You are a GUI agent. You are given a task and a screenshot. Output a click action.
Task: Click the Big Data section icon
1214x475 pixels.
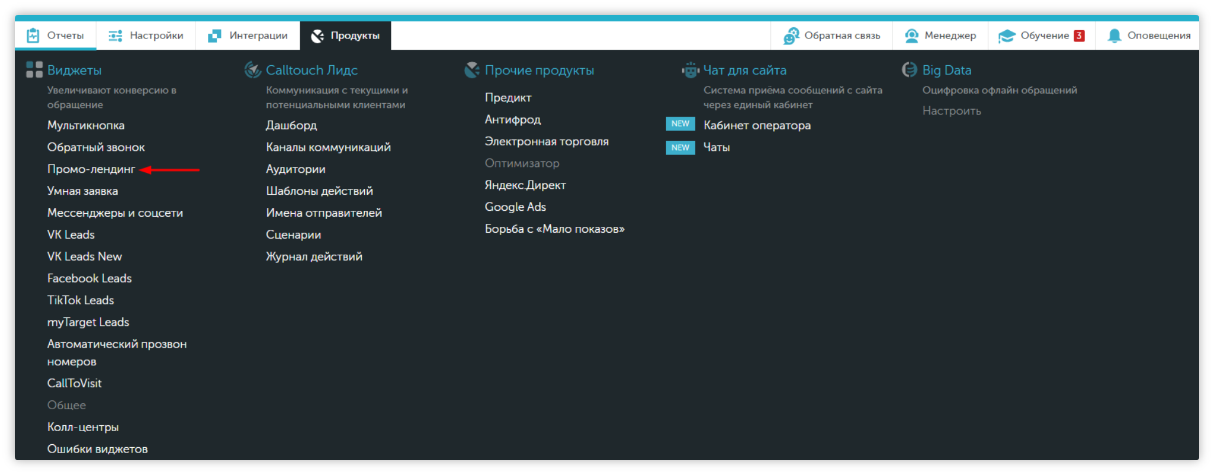click(910, 69)
